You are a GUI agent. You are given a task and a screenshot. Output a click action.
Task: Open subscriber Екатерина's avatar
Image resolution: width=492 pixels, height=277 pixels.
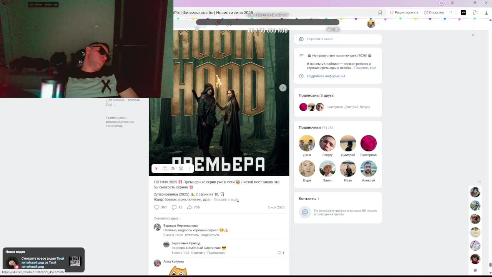coord(368,143)
